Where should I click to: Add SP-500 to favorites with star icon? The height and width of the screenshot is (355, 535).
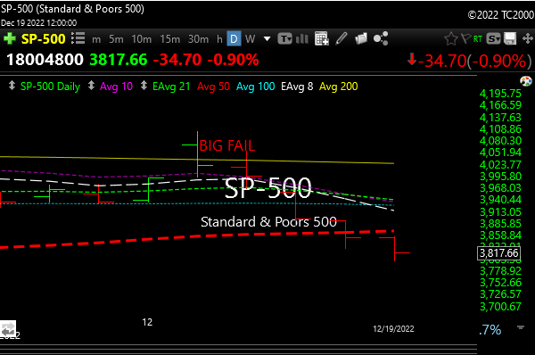(450, 39)
